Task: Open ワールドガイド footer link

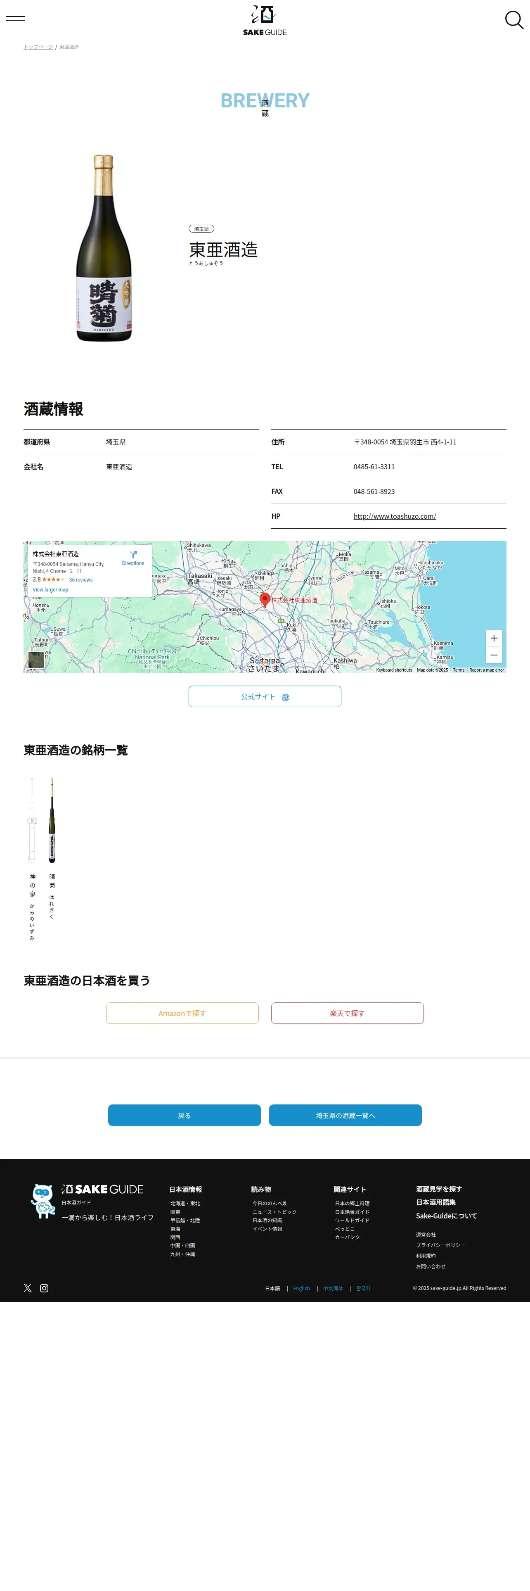Action: pyautogui.click(x=353, y=1221)
